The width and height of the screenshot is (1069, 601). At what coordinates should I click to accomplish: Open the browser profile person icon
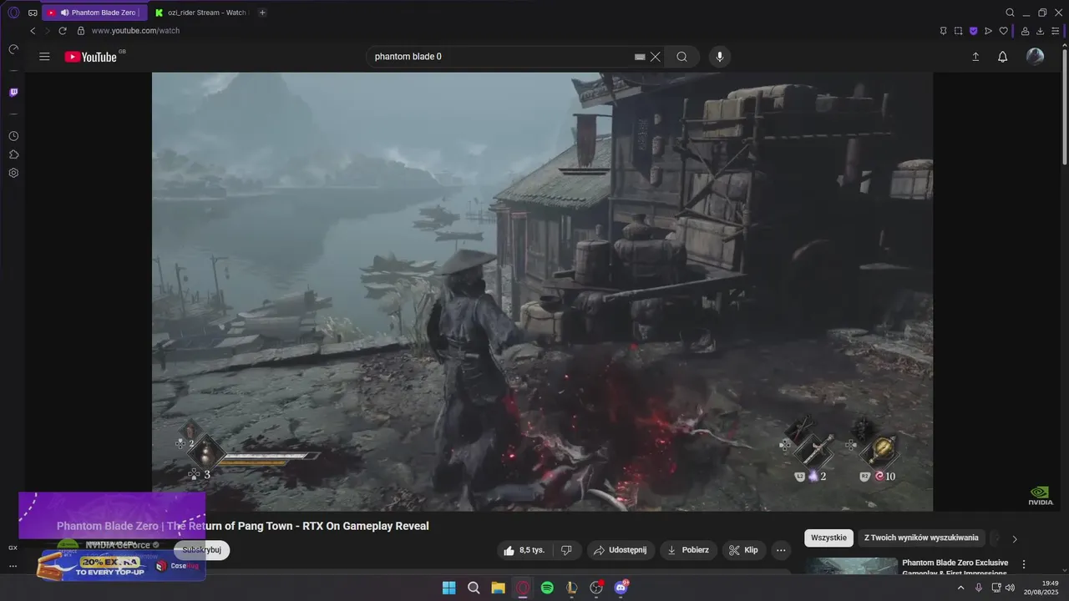1026,31
